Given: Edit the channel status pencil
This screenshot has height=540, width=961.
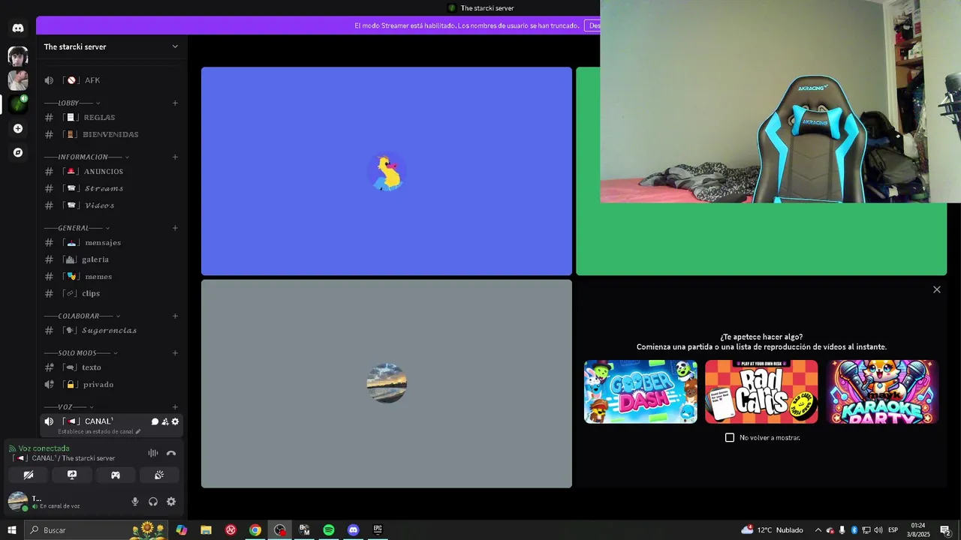Looking at the screenshot, I should [137, 432].
